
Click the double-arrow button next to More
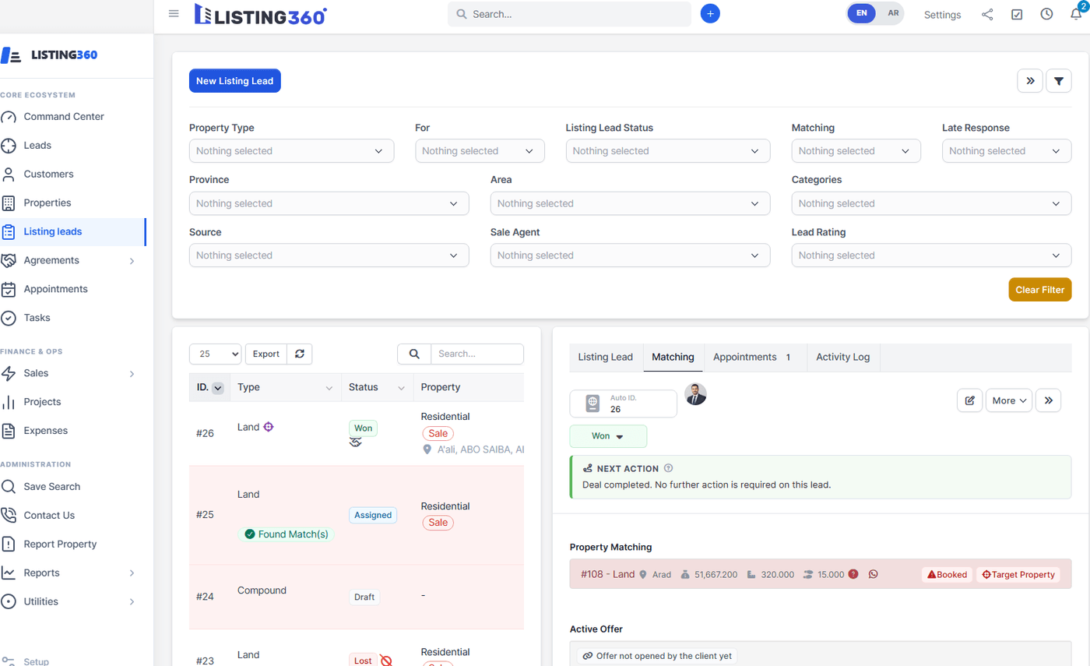(1049, 400)
